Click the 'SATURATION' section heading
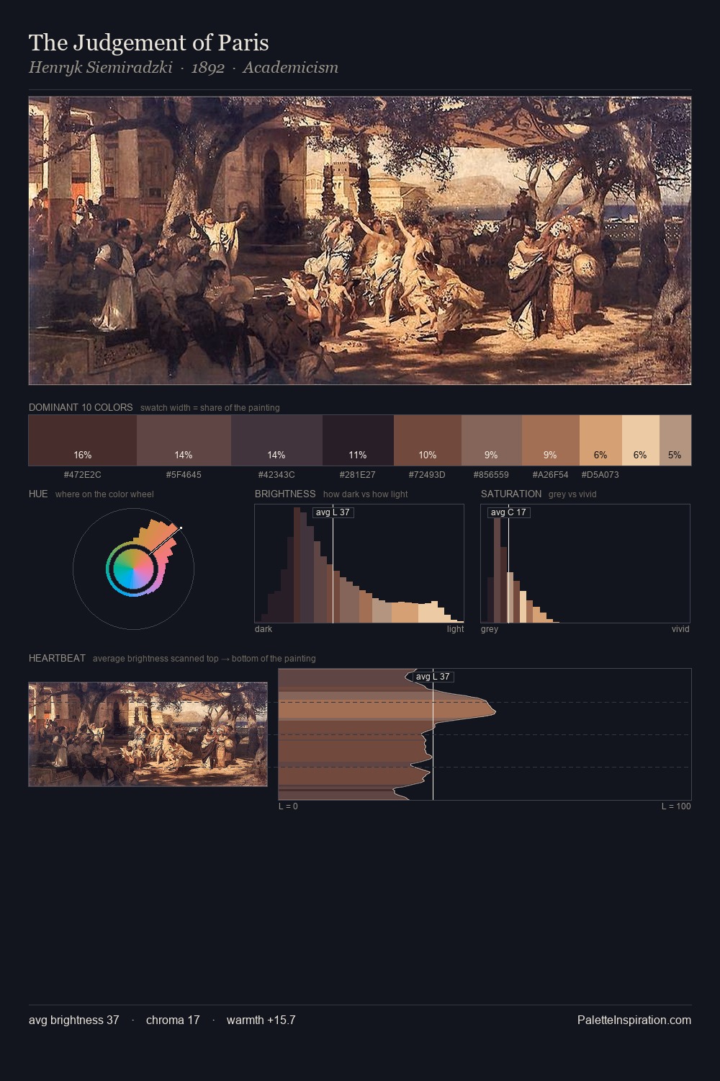This screenshot has width=720, height=1081. tap(511, 494)
